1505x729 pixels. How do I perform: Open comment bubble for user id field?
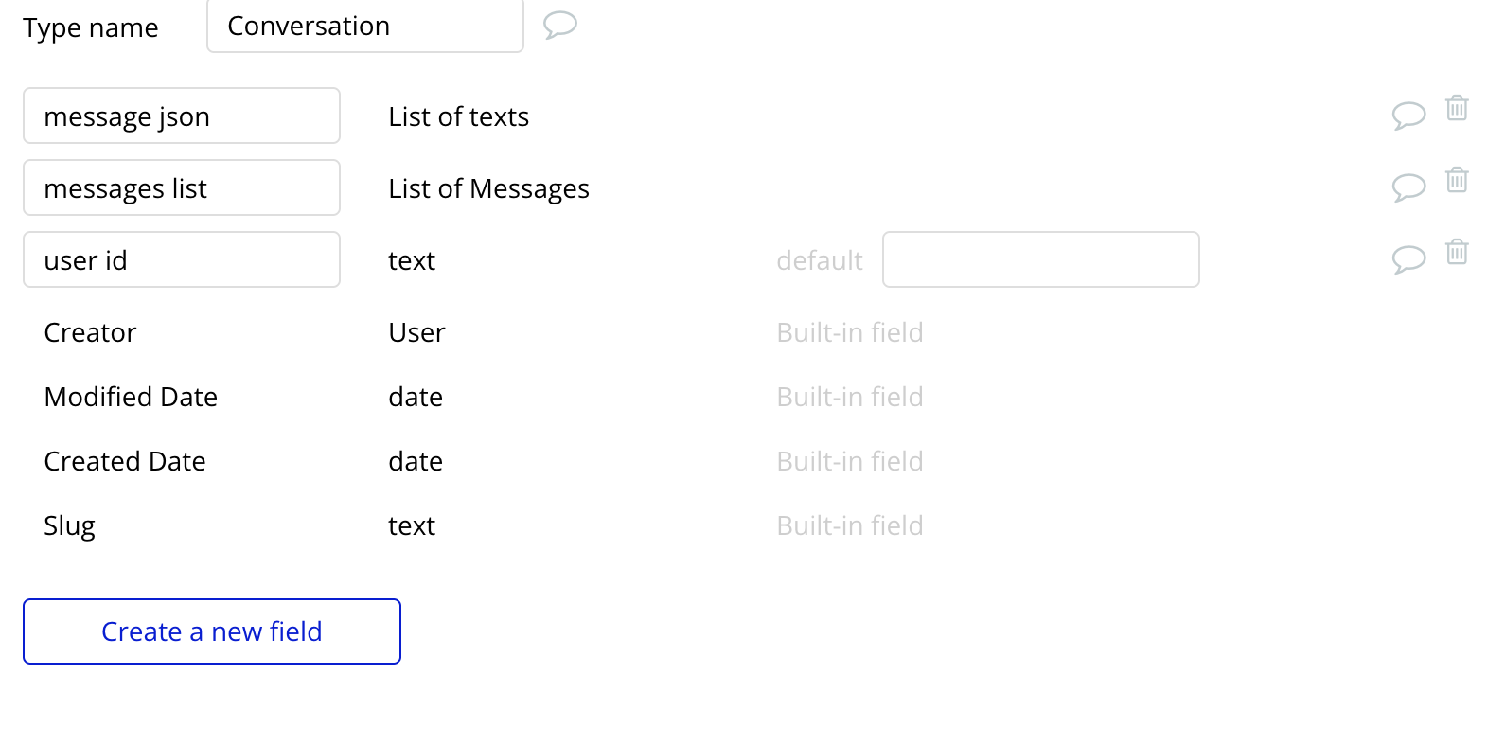(1408, 259)
